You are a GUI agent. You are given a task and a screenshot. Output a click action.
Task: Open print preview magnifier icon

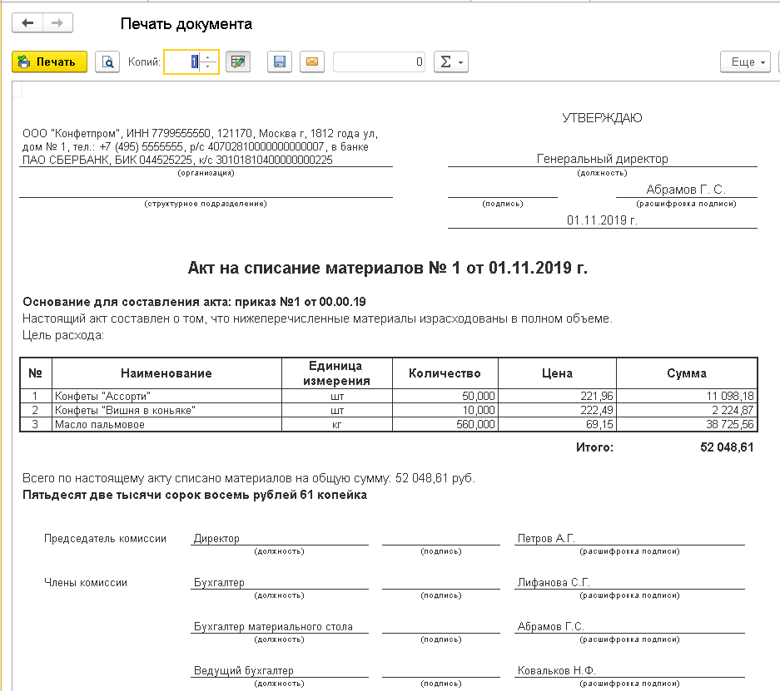tap(107, 62)
